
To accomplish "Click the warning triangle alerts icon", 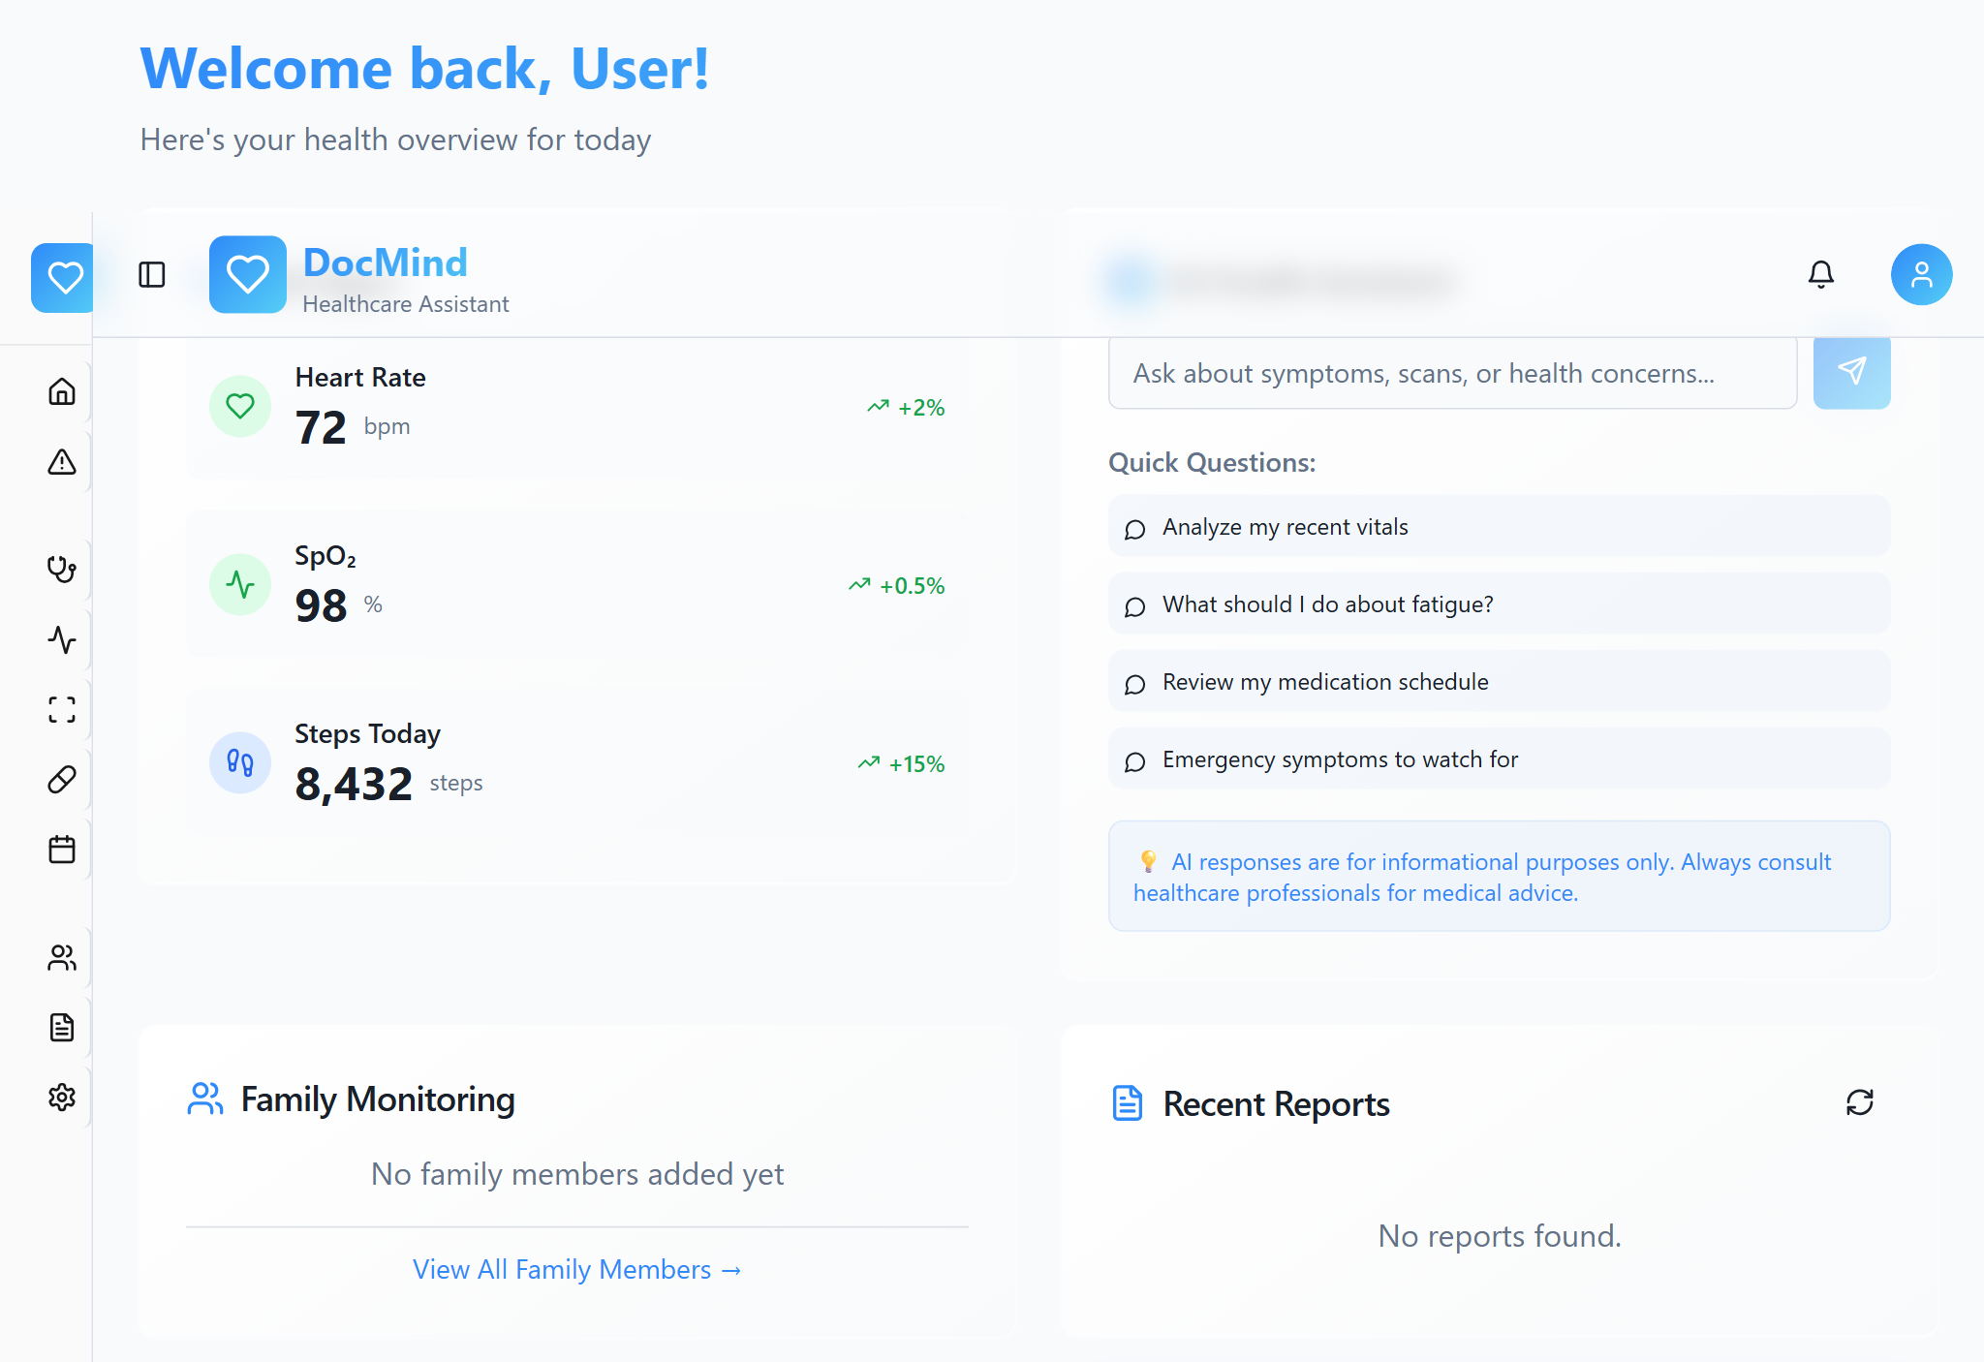I will click(x=62, y=462).
